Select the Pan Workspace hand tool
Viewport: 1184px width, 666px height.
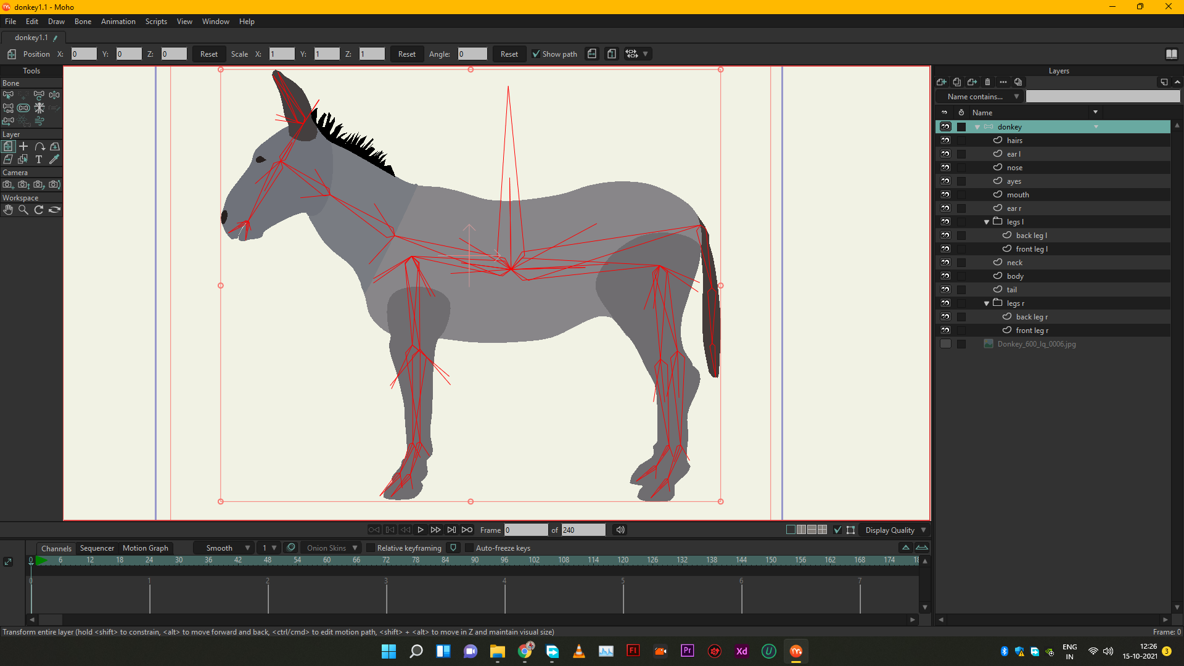[8, 210]
